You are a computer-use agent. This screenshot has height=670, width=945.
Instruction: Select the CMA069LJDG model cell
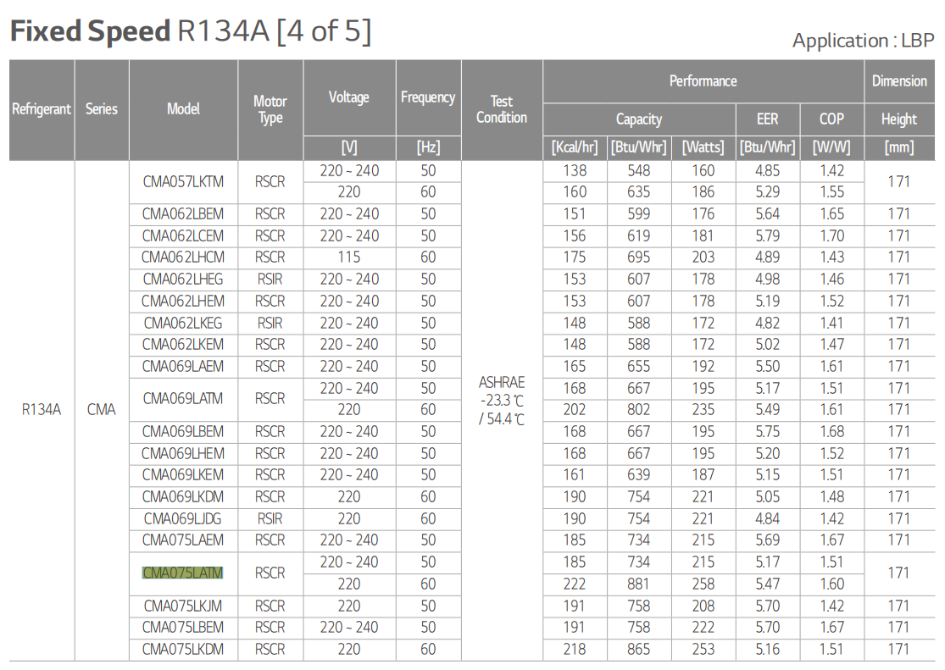183,518
